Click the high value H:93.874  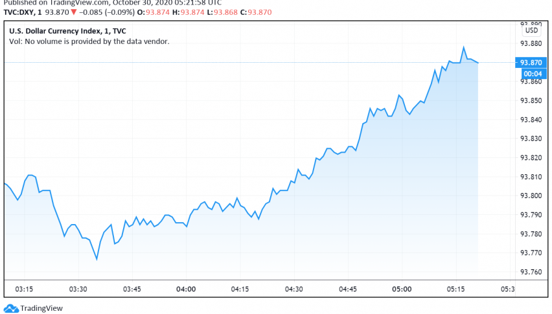(188, 12)
